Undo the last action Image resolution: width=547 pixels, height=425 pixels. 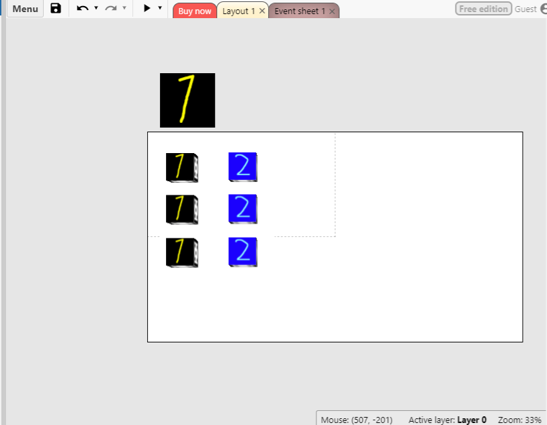pyautogui.click(x=83, y=8)
